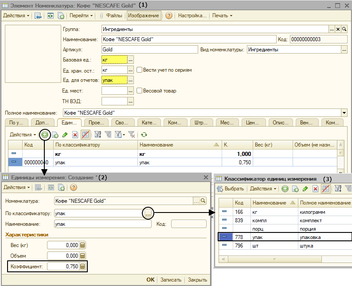Click the ellipsis button next to Ед. для отчетов
This screenshot has width=352, height=286.
(x=131, y=80)
